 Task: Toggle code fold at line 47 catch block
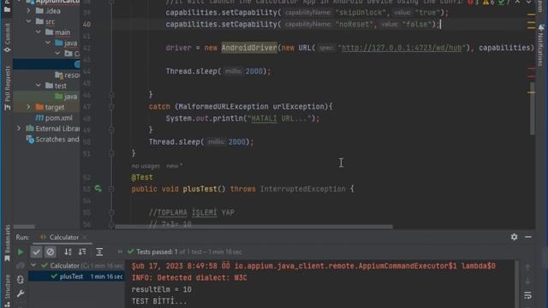point(111,106)
